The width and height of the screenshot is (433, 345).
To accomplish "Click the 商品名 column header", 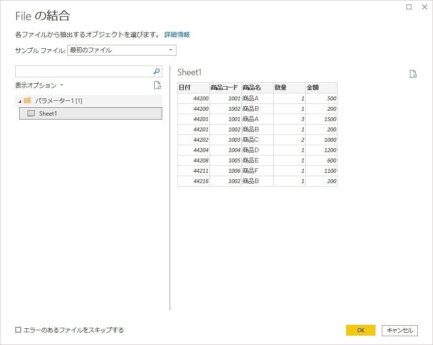I will click(x=258, y=88).
